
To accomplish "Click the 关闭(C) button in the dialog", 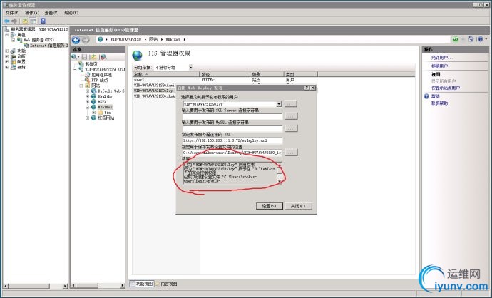I will point(298,206).
